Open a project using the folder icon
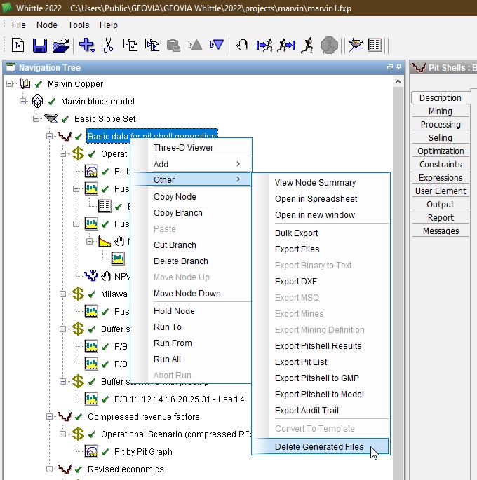 coord(61,46)
